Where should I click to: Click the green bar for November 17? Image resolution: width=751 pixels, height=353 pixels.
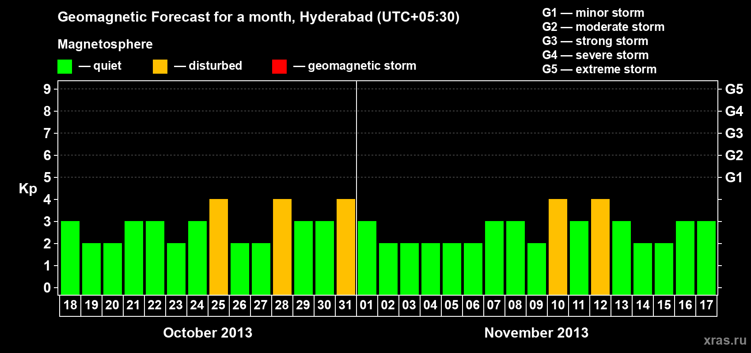pyautogui.click(x=706, y=258)
